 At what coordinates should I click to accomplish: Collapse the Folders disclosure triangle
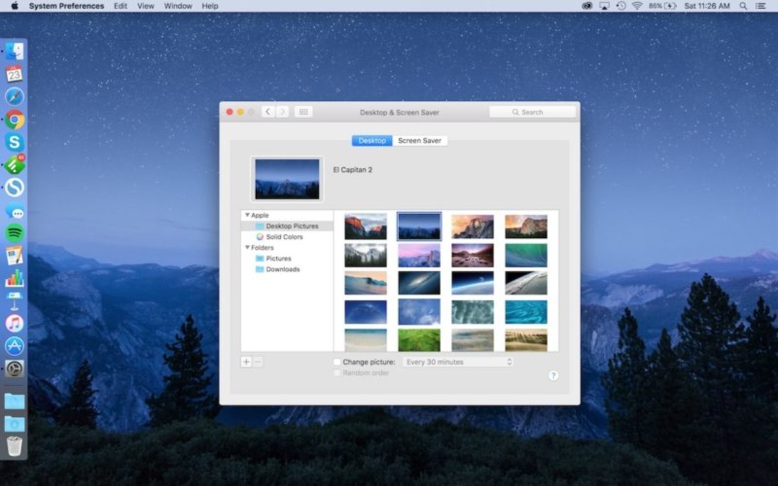coord(247,248)
